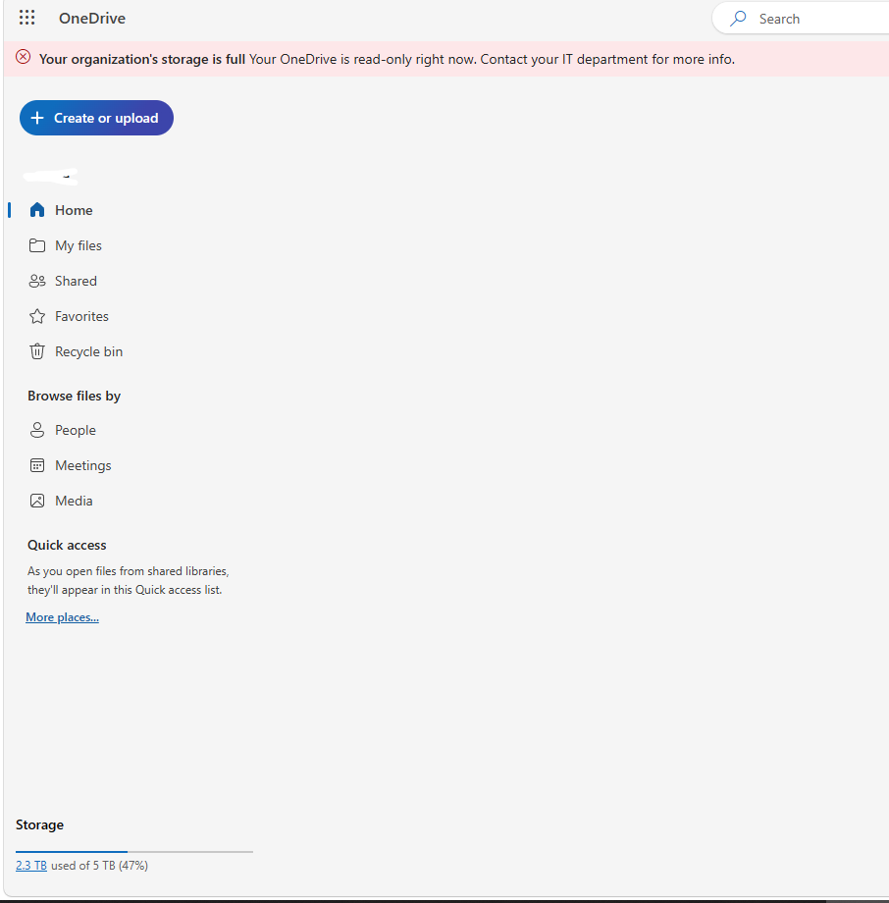The image size is (889, 903).
Task: Click the OneDrive title
Action: point(92,19)
